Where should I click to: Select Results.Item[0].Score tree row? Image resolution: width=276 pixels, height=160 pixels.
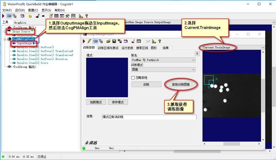pos(33,63)
